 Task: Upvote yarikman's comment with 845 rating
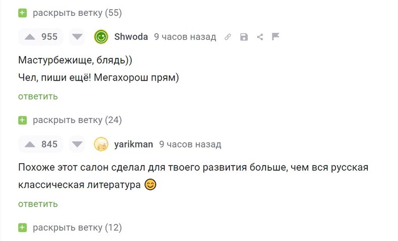28,144
